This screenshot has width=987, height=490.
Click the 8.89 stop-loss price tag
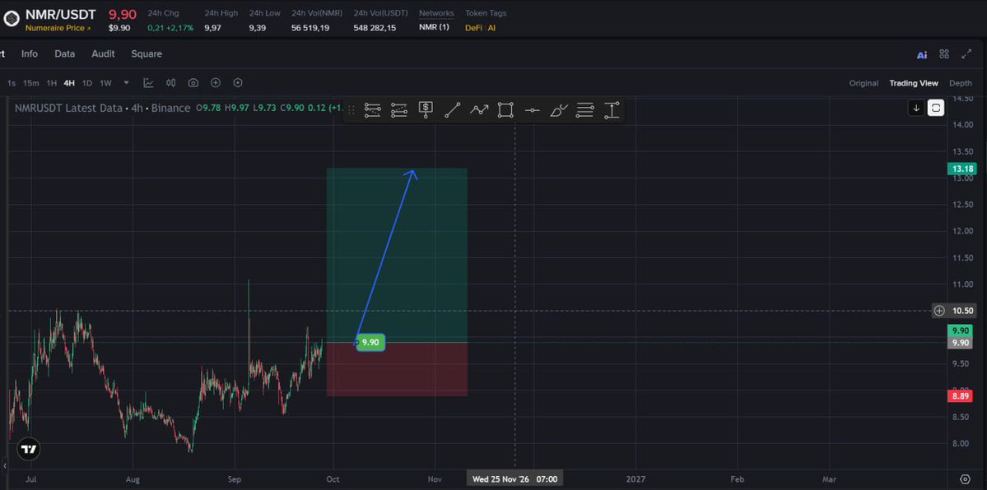[961, 396]
